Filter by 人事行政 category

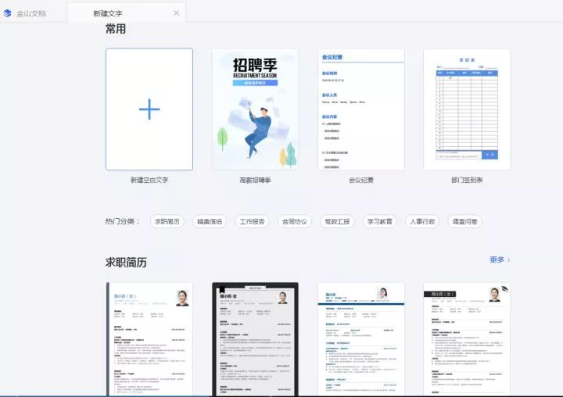pos(422,221)
